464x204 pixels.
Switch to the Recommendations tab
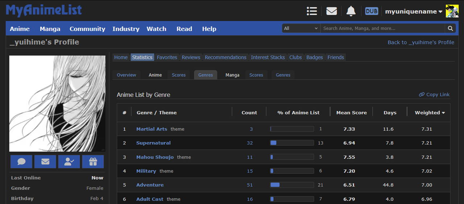click(x=225, y=57)
